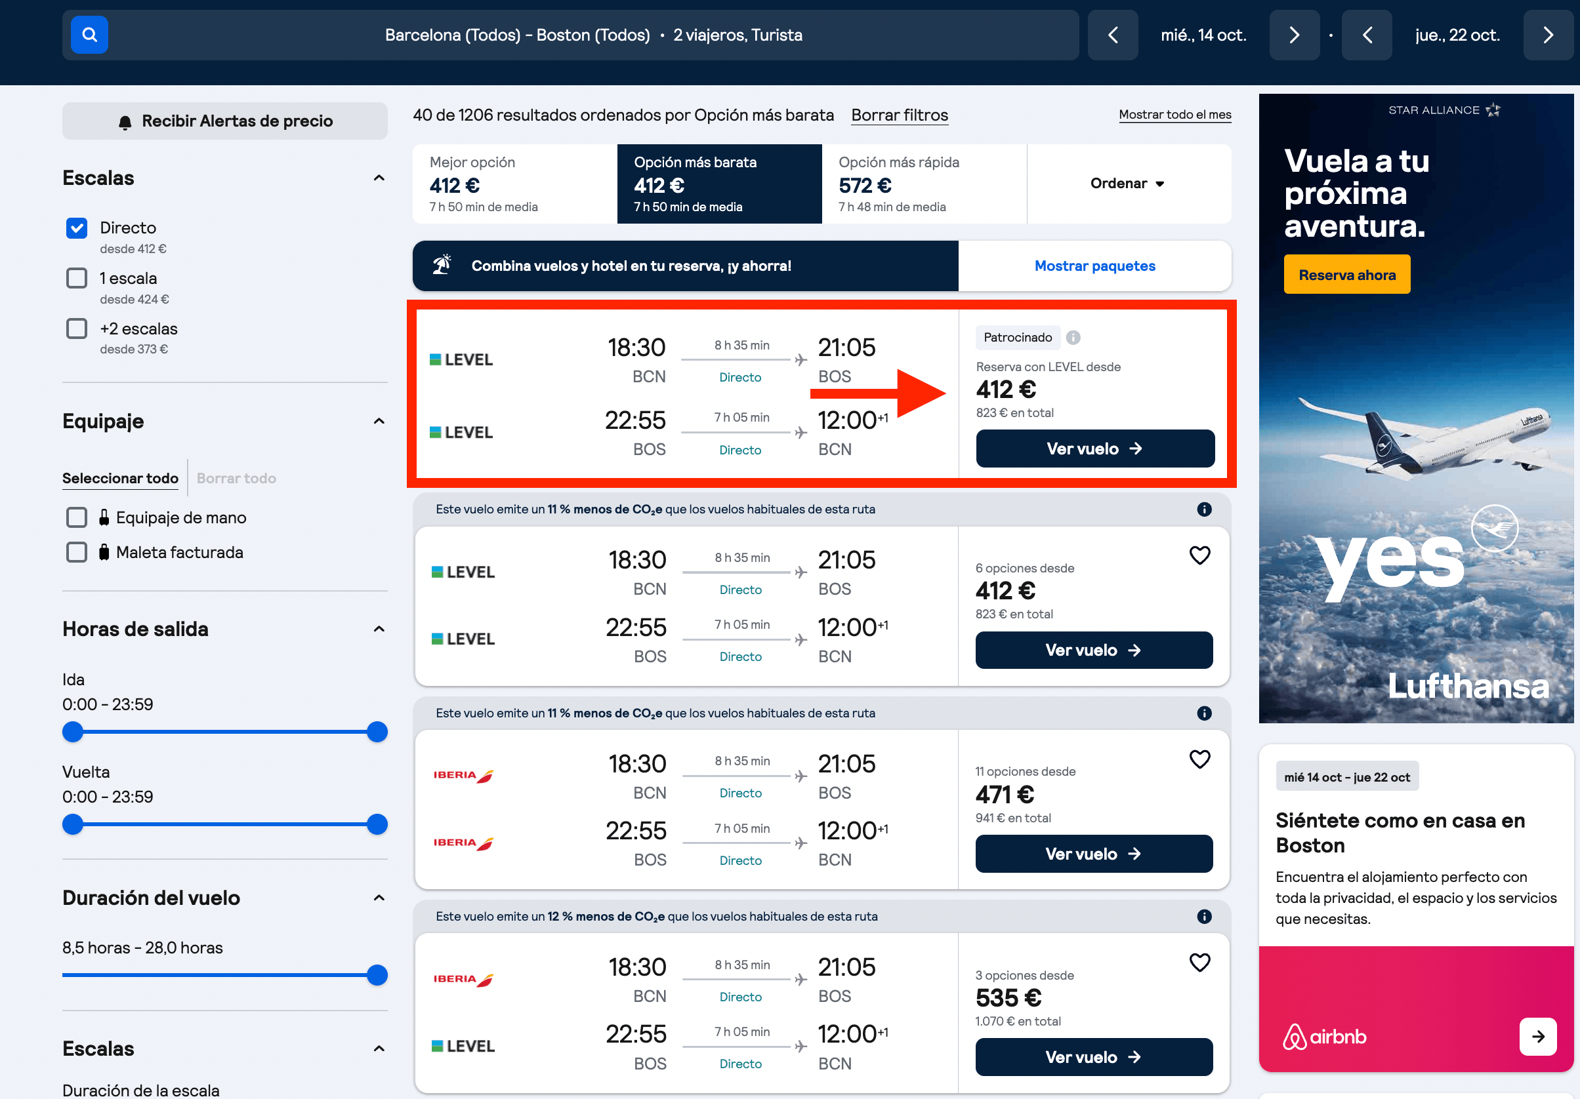
Task: Click Borrar filtros link
Action: 900,115
